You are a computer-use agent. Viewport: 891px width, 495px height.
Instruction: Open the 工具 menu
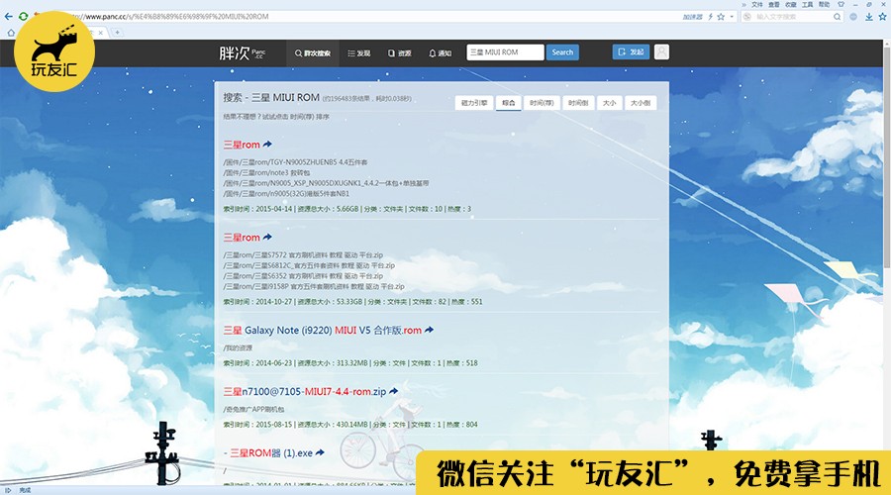point(808,4)
